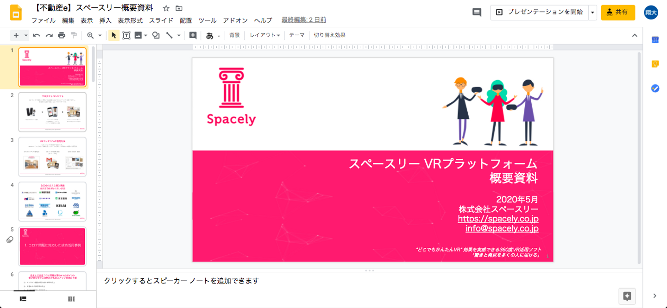The height and width of the screenshot is (308, 667).
Task: Click the Explore button at bottom right
Action: tap(627, 296)
